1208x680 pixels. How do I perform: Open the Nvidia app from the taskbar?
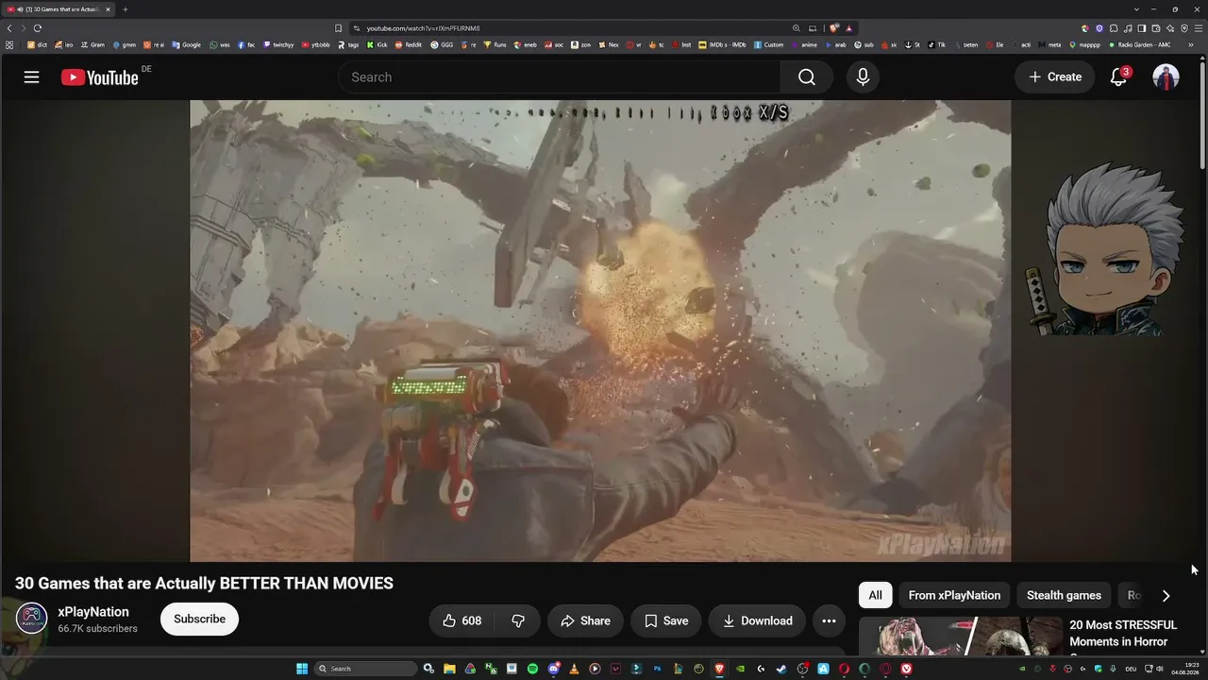coord(740,669)
